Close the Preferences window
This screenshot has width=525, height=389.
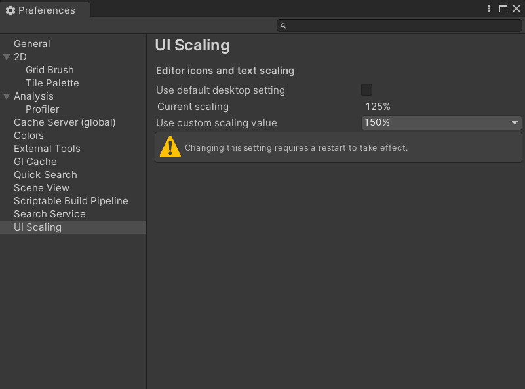coord(516,9)
